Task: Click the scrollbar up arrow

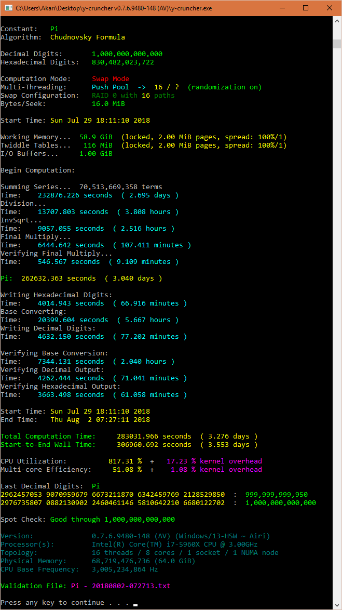Action: (337, 21)
